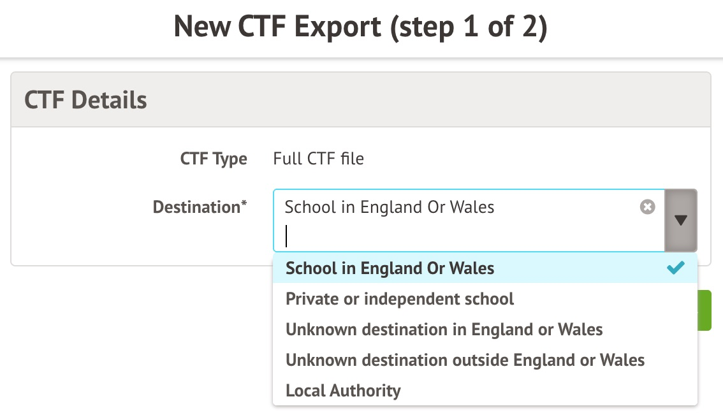
Task: Choose Private or independent school
Action: (x=399, y=299)
